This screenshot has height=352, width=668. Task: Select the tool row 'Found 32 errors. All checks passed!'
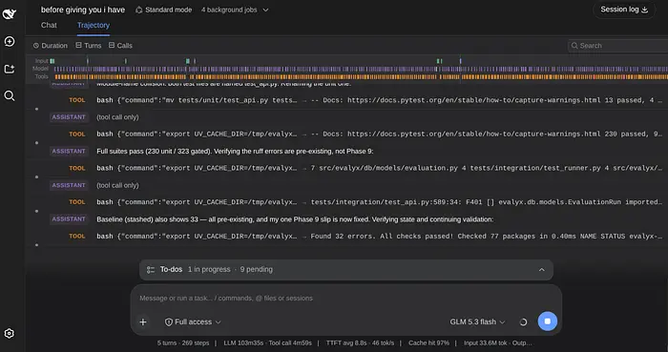click(357, 237)
